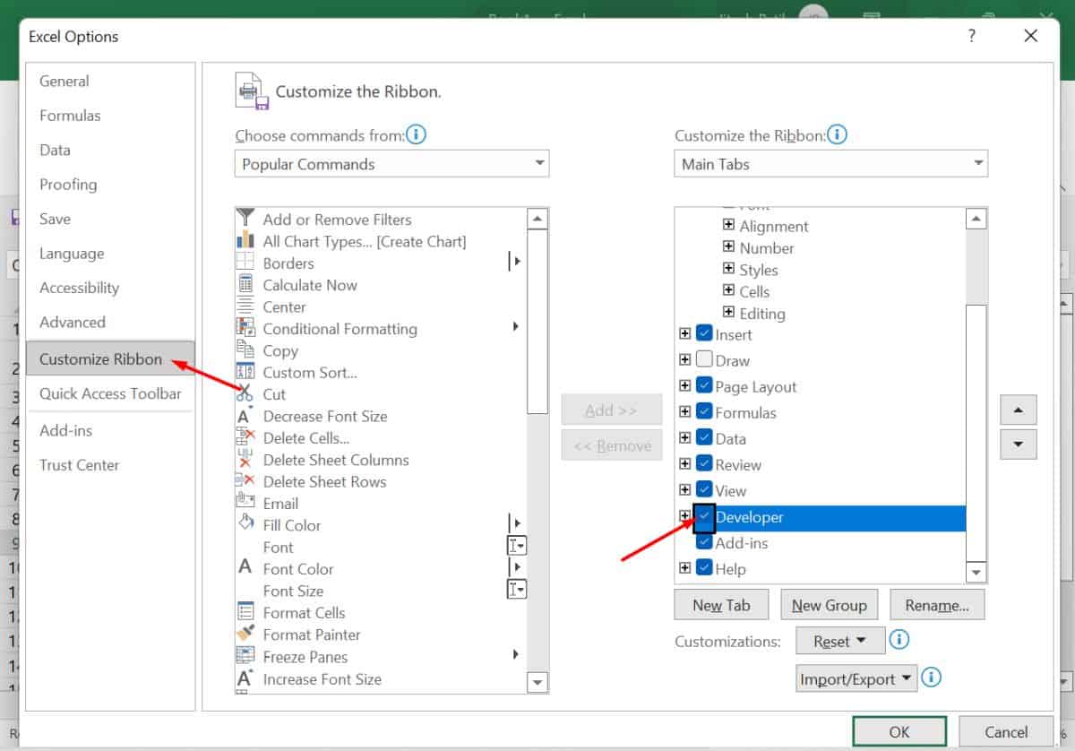Click the Fill Color swatch
1075x751 pixels.
245,525
